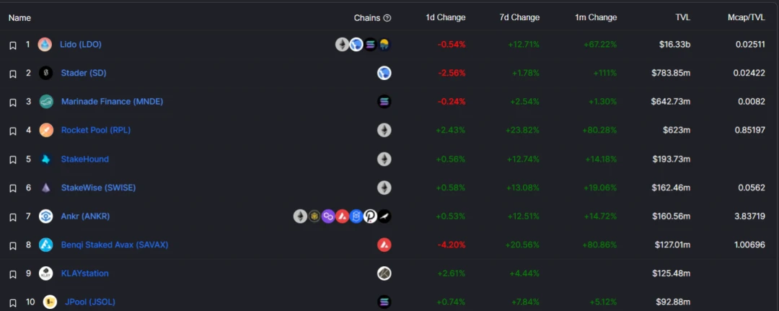Click the Avalanche chain icon in Benqi row
This screenshot has height=311, width=779.
click(384, 245)
